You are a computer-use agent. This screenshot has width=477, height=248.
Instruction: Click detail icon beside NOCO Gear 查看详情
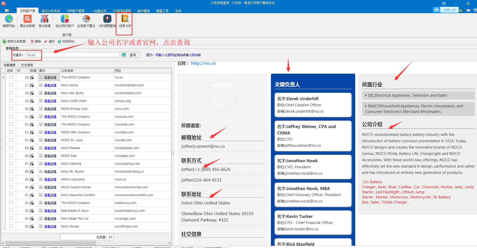pos(41,156)
